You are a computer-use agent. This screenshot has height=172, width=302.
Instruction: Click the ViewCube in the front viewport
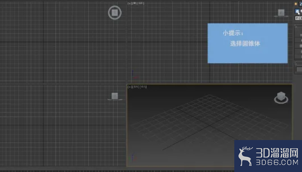click(281, 13)
